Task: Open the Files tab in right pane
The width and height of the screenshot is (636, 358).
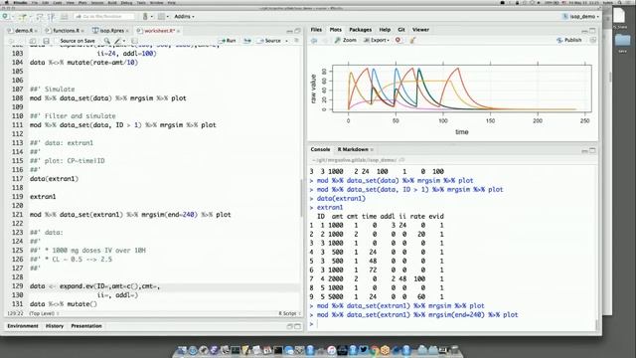Action: point(316,30)
